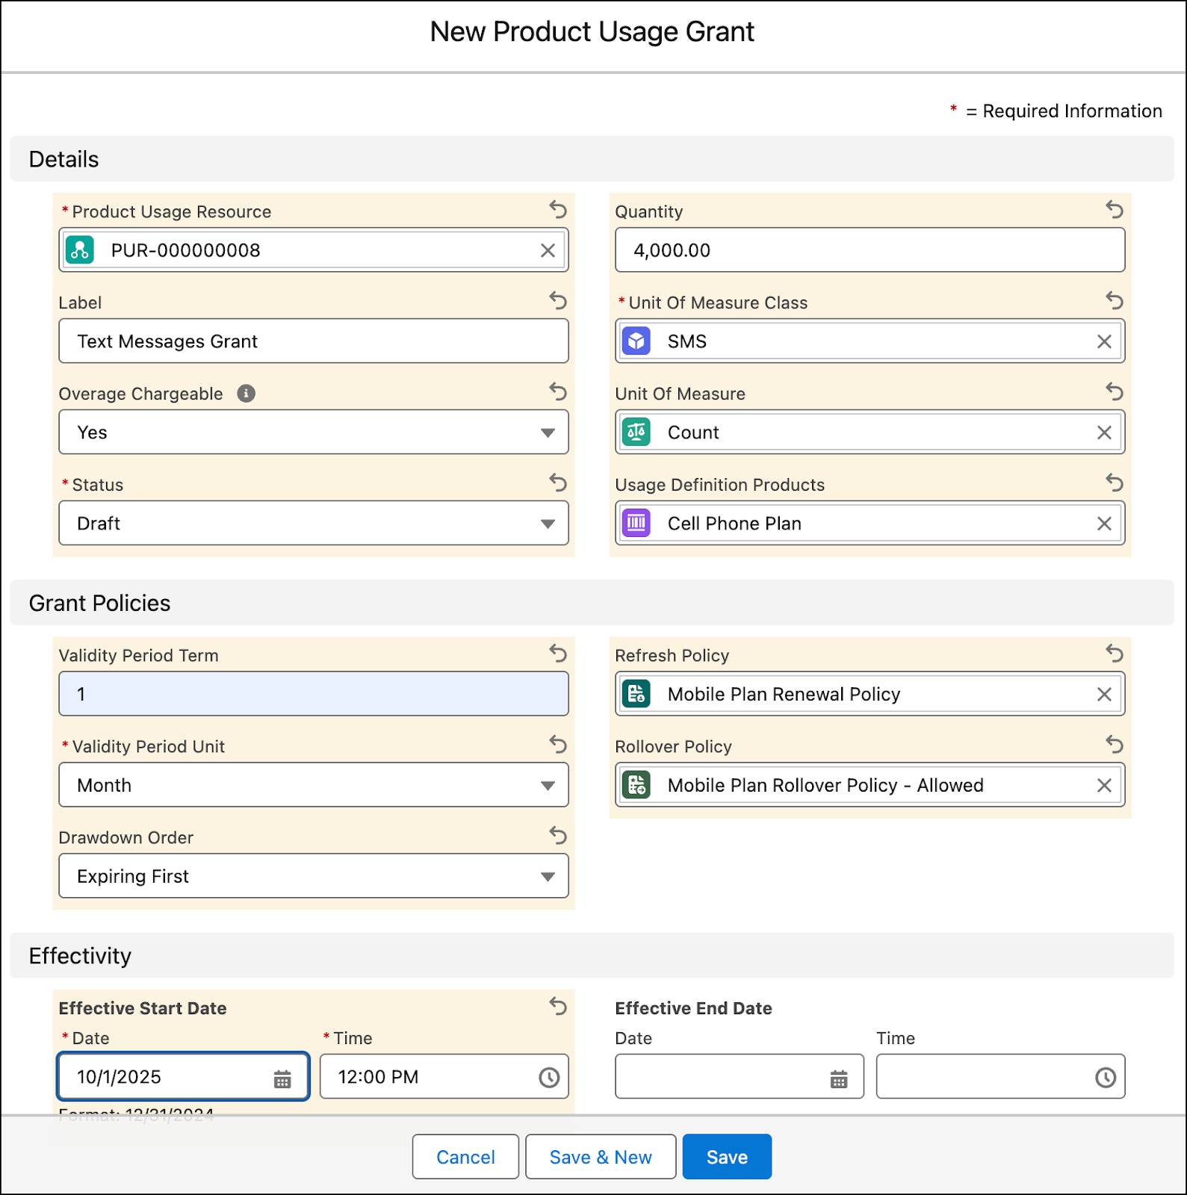1187x1195 pixels.
Task: Click the Effective Start Time input
Action: click(444, 1076)
